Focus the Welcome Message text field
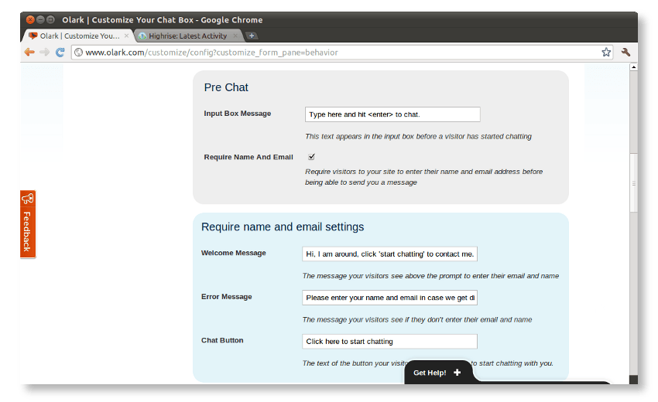 (x=389, y=254)
